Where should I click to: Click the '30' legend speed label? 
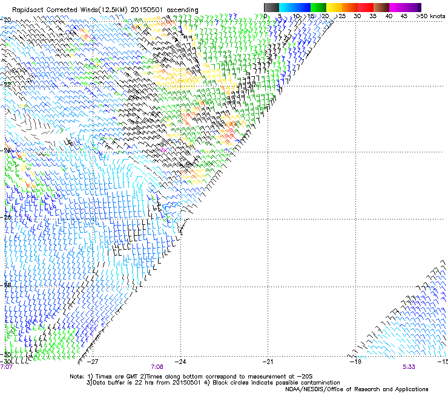click(357, 16)
